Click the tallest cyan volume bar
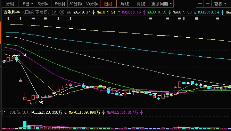The height and width of the screenshot is (131, 231). pyautogui.click(x=25, y=125)
